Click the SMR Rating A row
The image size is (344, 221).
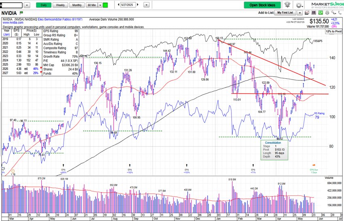61,40
